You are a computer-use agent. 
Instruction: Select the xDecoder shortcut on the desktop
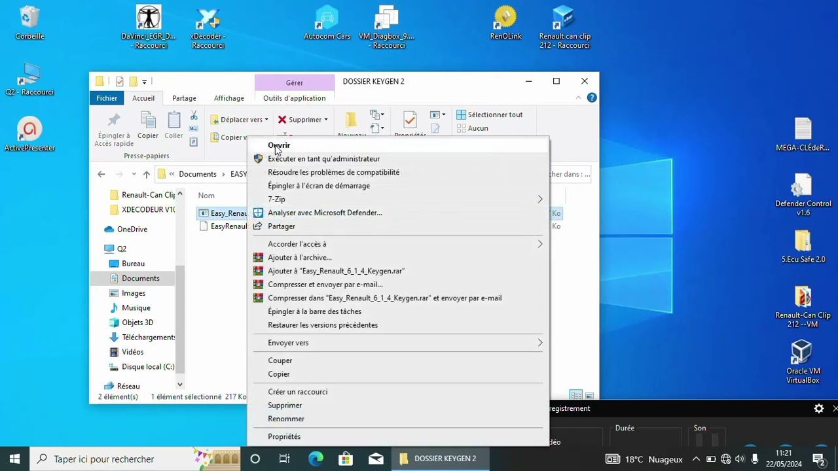click(x=208, y=27)
